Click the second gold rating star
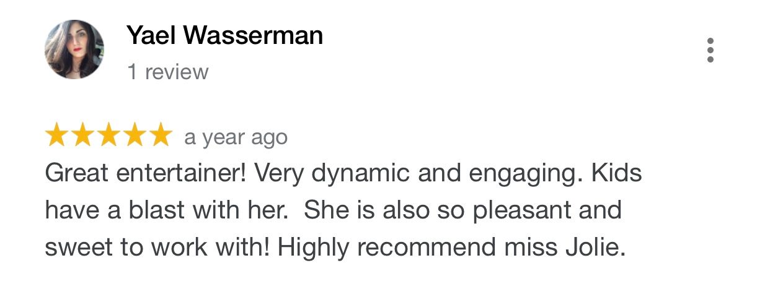The width and height of the screenshot is (770, 302). click(x=82, y=136)
